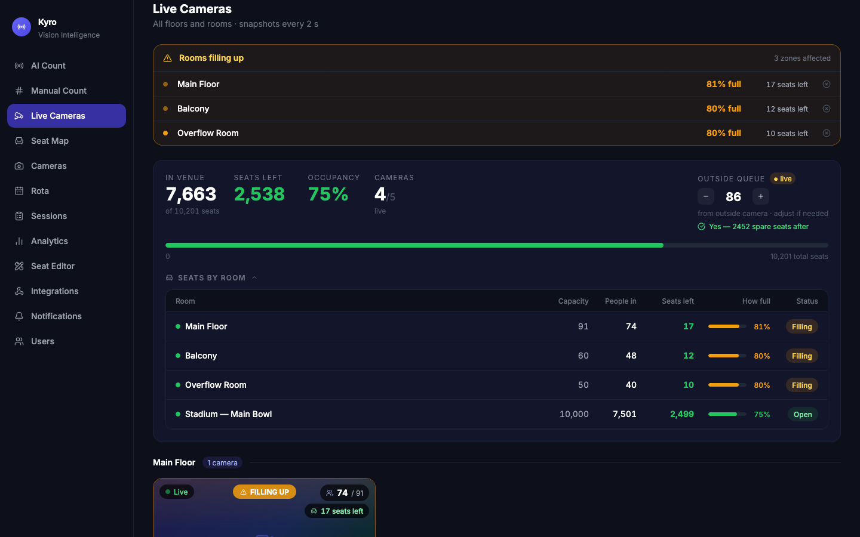Click the Integrations icon in sidebar
Viewport: 860px width, 537px height.
(19, 291)
